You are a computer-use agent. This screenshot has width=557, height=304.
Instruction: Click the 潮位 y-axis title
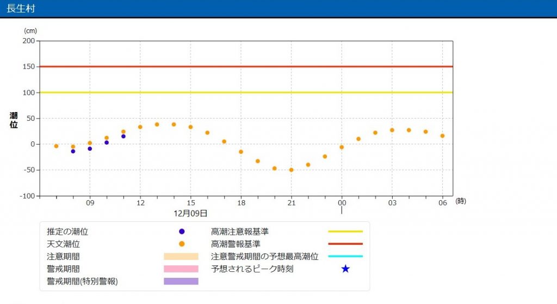tap(14, 120)
